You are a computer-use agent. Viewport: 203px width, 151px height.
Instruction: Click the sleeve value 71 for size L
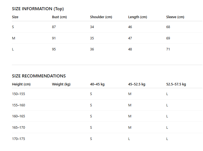(168, 49)
